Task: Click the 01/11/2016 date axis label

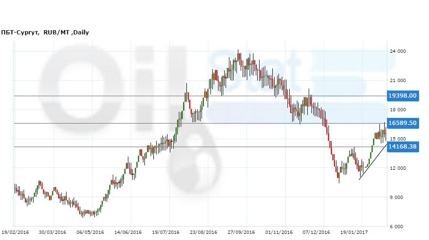Action: (279, 232)
